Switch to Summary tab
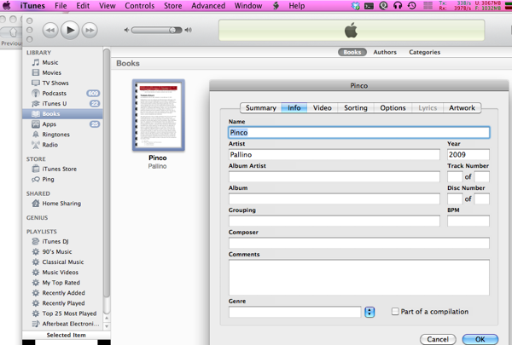The height and width of the screenshot is (345, 512). [x=260, y=108]
